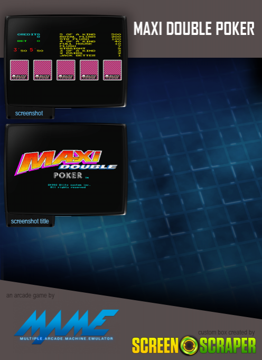
Task: Click the POKER word in title screenshot
Action: pos(68,175)
